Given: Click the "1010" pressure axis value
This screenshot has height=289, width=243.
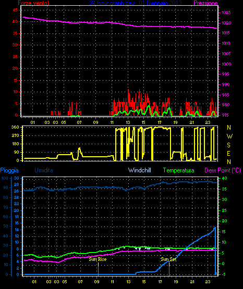Looking at the screenshot, I should 226,43.
